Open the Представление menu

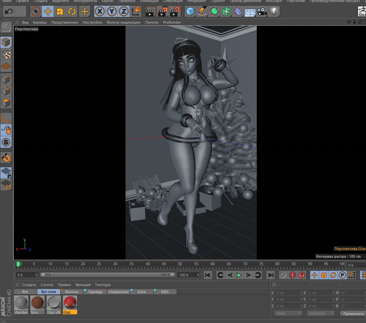tap(65, 22)
